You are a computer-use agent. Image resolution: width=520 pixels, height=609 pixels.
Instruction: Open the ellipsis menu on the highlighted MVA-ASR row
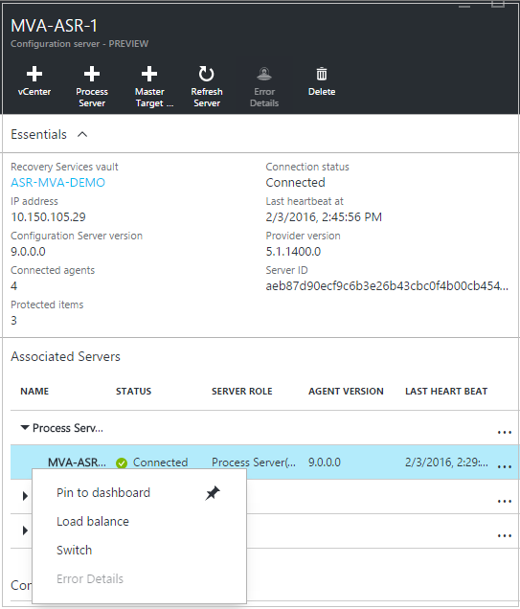pos(504,466)
